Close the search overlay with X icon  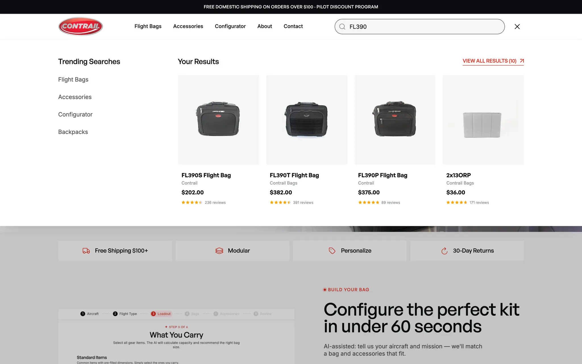(517, 26)
